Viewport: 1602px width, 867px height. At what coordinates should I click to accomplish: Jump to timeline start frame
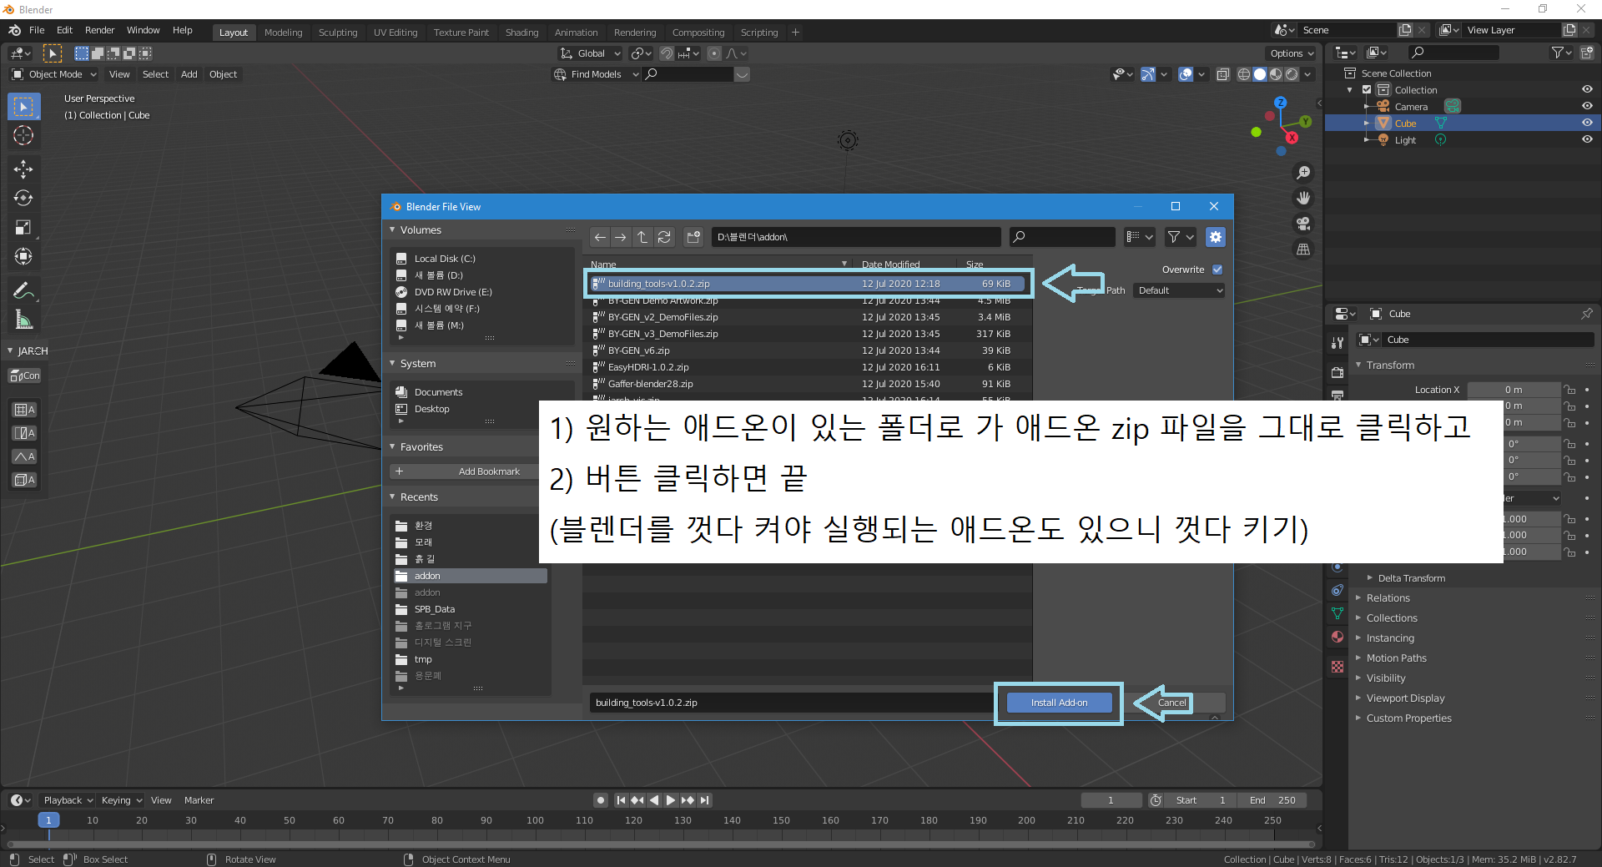pos(621,800)
